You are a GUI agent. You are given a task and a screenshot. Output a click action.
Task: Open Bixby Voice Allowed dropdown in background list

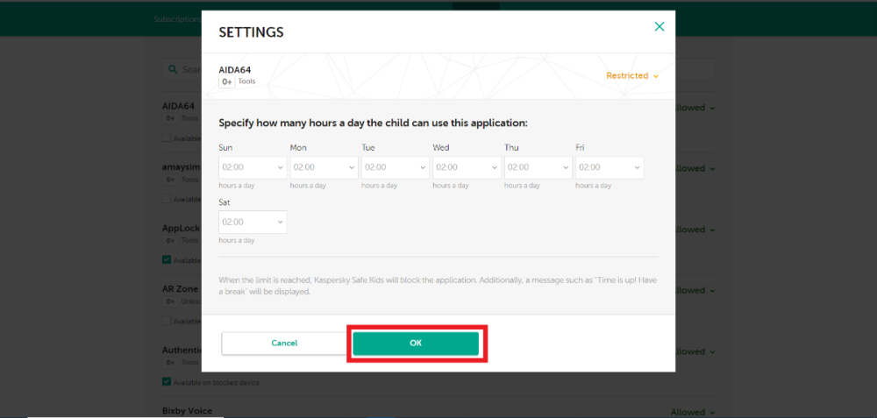(693, 412)
